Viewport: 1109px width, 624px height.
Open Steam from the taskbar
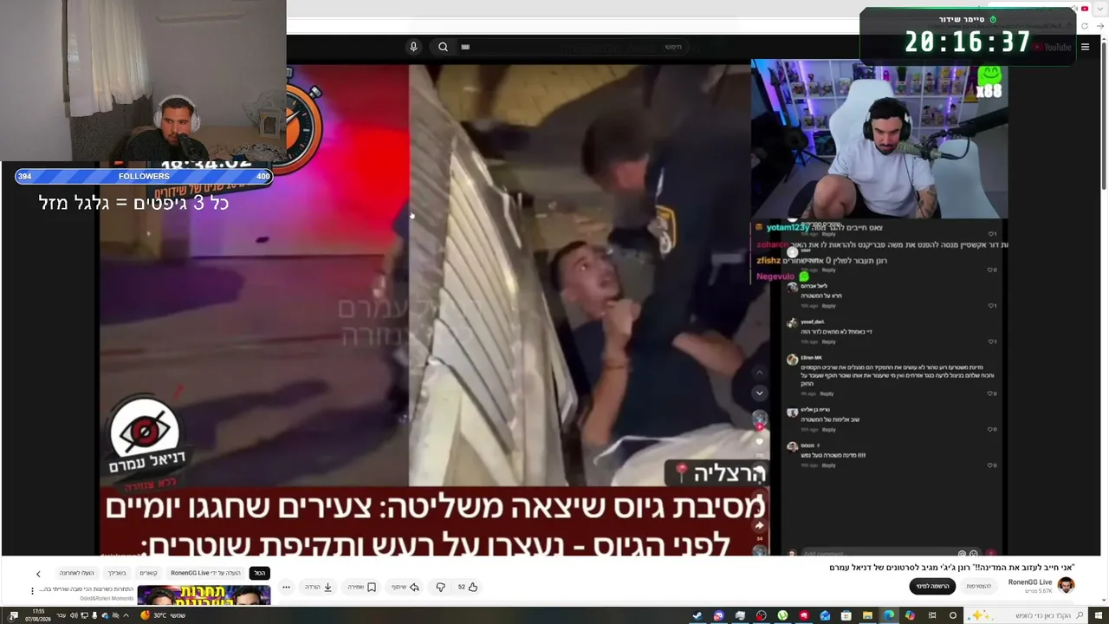pos(697,615)
